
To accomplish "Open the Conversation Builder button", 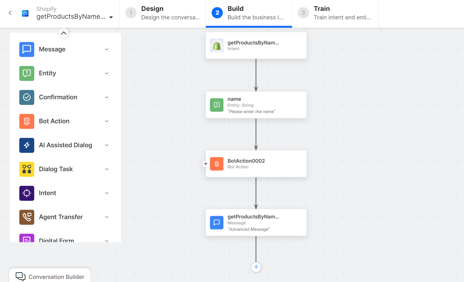I will [x=50, y=276].
